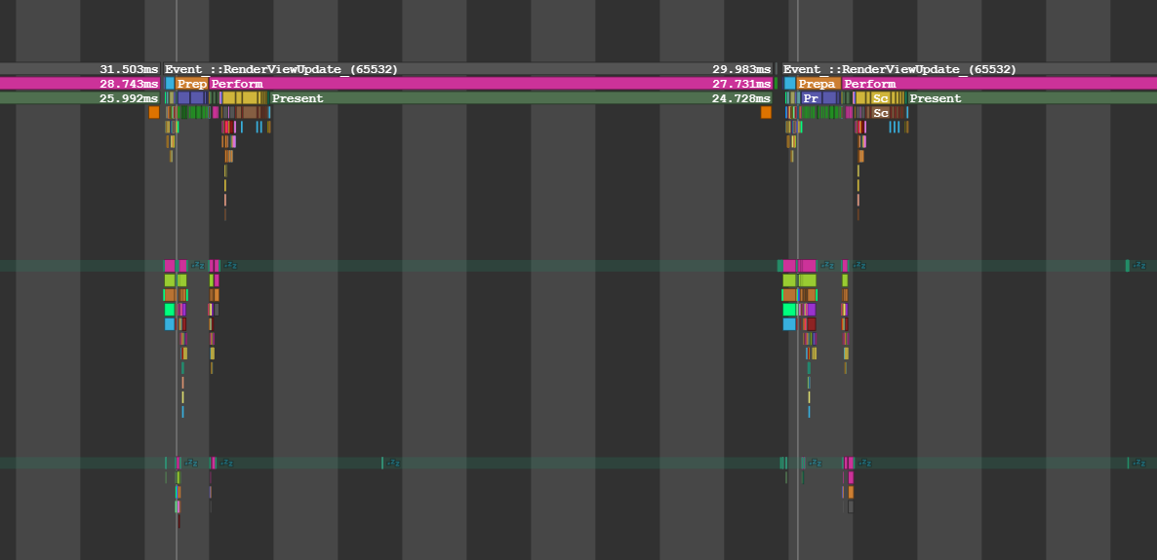Click the 31.503ms duration label
Viewport: 1157px width, 560px height.
[129, 69]
